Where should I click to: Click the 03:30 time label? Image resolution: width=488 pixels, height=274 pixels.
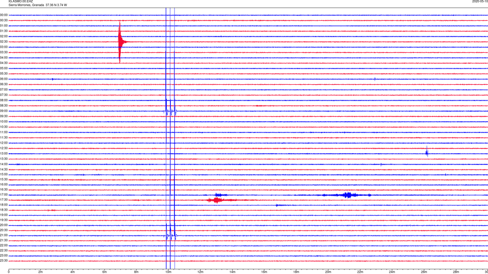coord(4,52)
